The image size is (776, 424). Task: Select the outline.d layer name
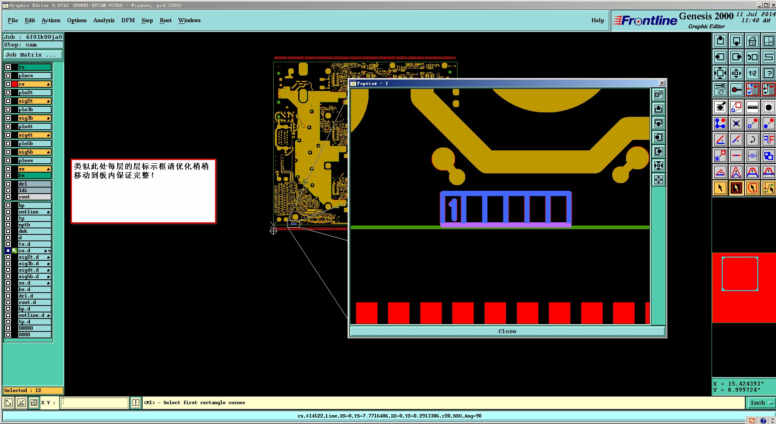34,315
